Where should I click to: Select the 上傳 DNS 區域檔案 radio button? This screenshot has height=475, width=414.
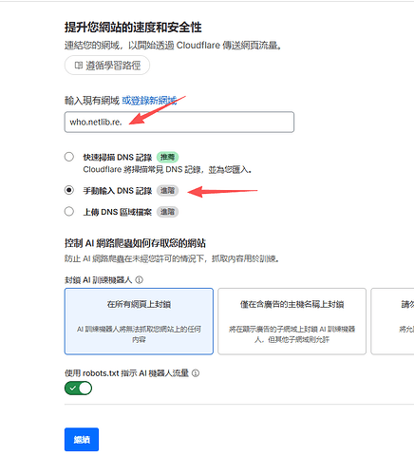(x=69, y=211)
